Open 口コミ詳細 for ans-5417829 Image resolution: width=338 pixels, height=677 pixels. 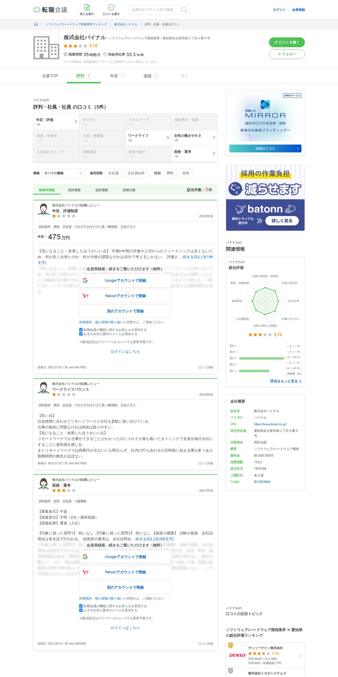[x=206, y=463]
